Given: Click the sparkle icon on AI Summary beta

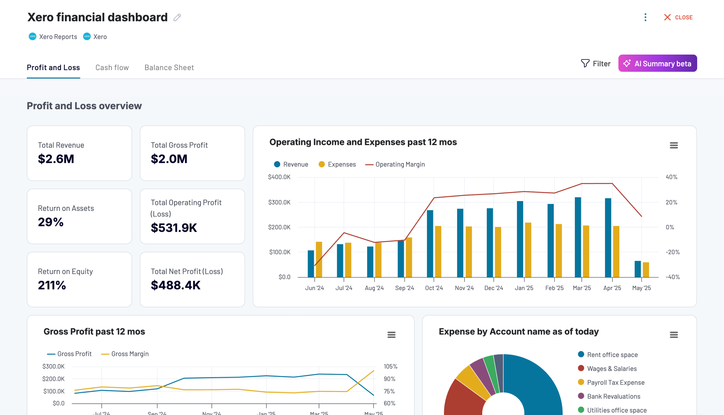Looking at the screenshot, I should 627,64.
